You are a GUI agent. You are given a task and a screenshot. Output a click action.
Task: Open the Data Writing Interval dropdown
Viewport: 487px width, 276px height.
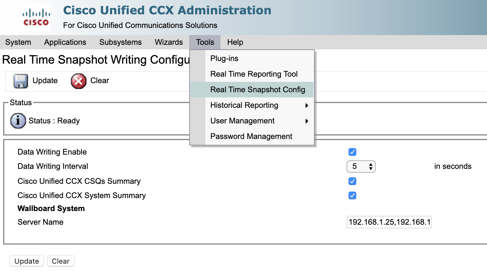click(361, 167)
